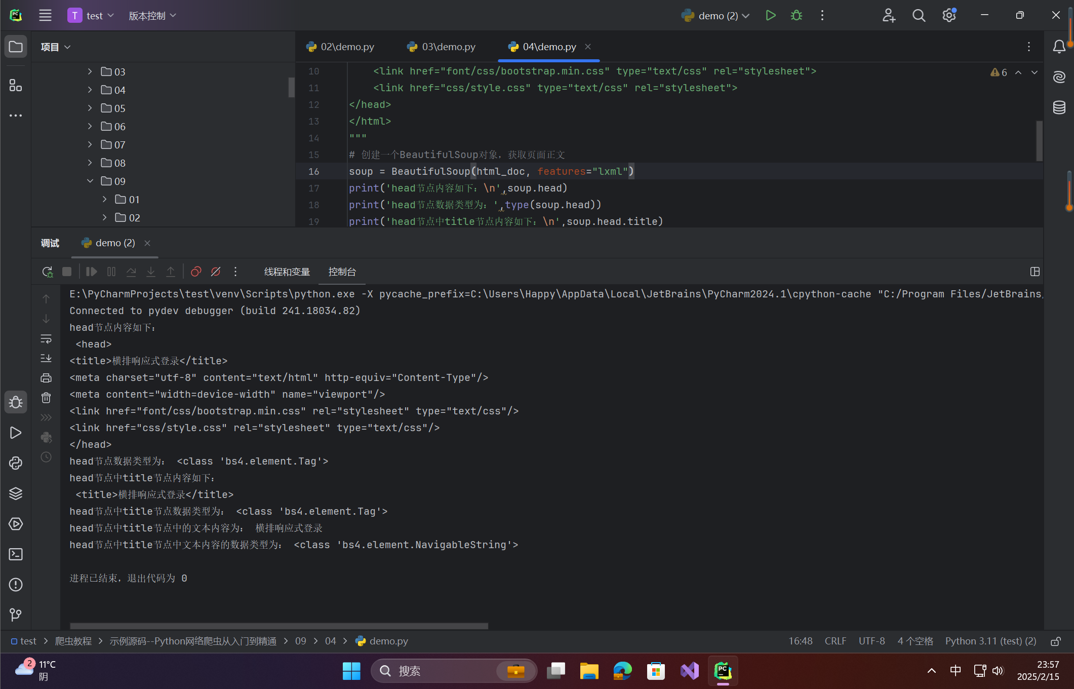Screen dimensions: 1074x689
Task: Open Python Packages layers icon
Action: coord(16,493)
